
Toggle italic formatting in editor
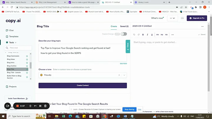pyautogui.click(x=148, y=35)
